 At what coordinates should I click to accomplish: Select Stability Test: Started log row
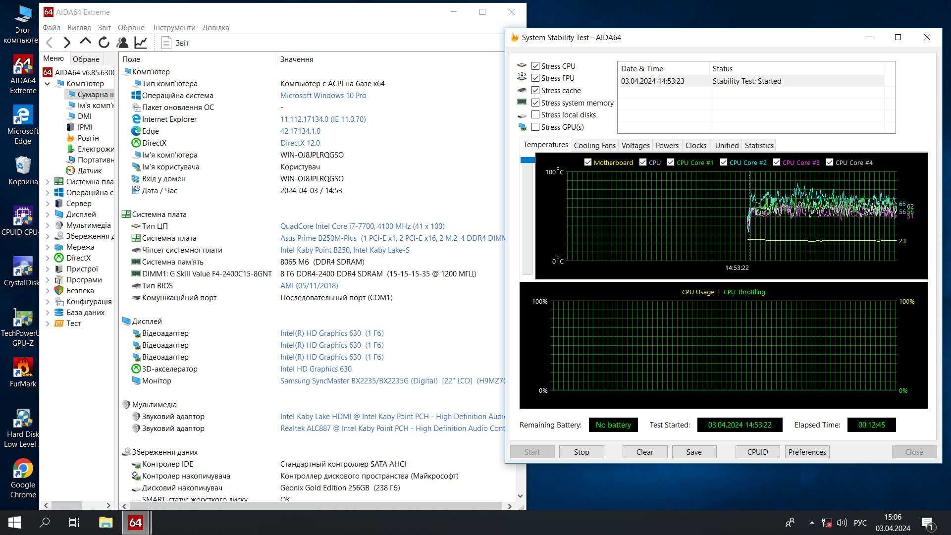pos(752,81)
